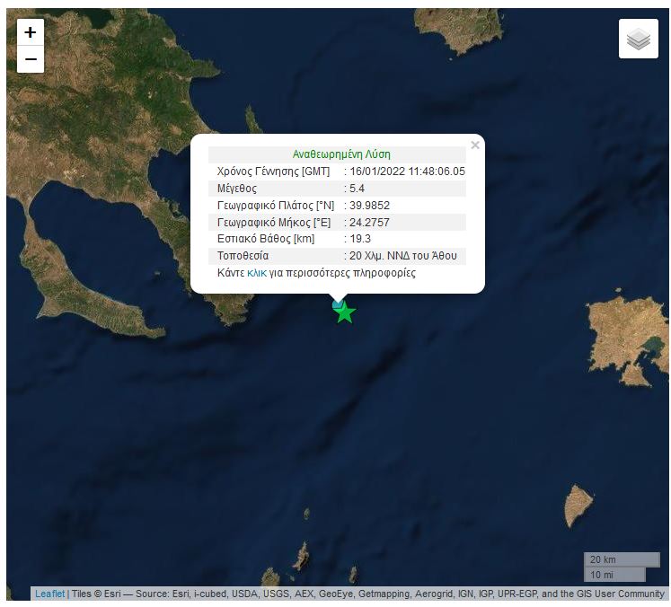Follow the 'κλικ' link for more information

point(256,273)
